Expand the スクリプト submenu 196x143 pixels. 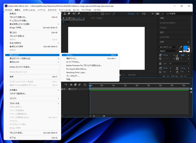[32, 99]
